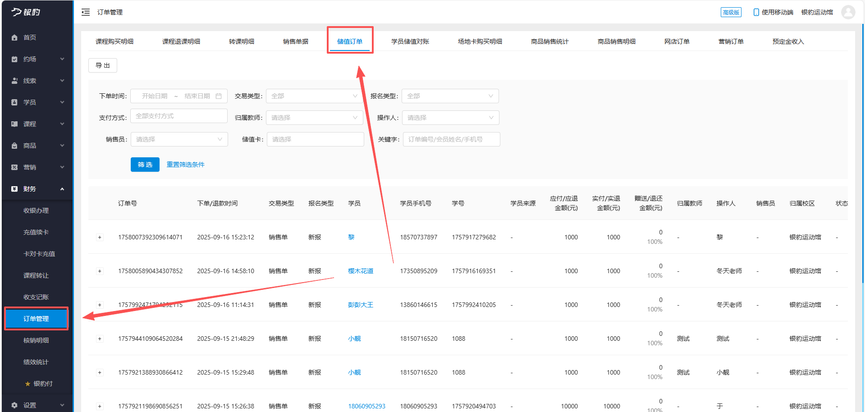Click the 使用移动端 mobile phone icon
The height and width of the screenshot is (412, 865).
tap(756, 12)
